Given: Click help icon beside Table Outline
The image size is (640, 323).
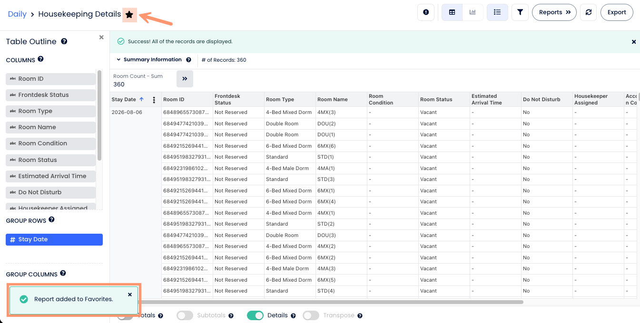Looking at the screenshot, I should coord(64,41).
